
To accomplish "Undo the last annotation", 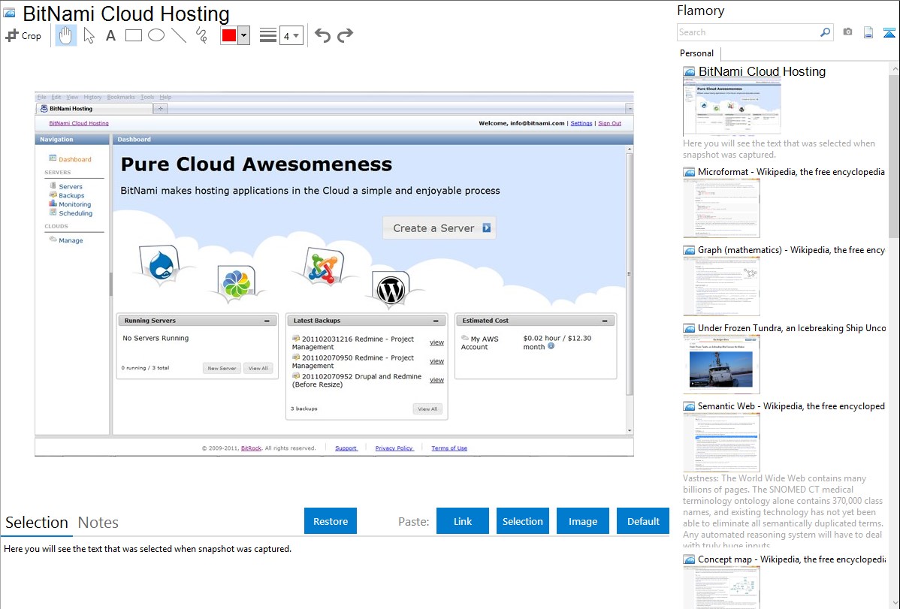I will (x=322, y=35).
